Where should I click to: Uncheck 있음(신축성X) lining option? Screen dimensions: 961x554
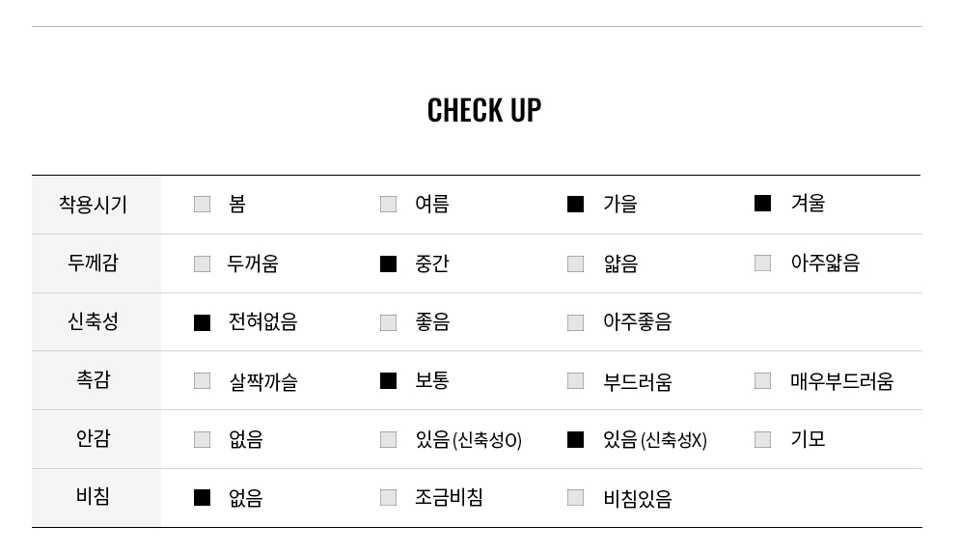tap(575, 439)
